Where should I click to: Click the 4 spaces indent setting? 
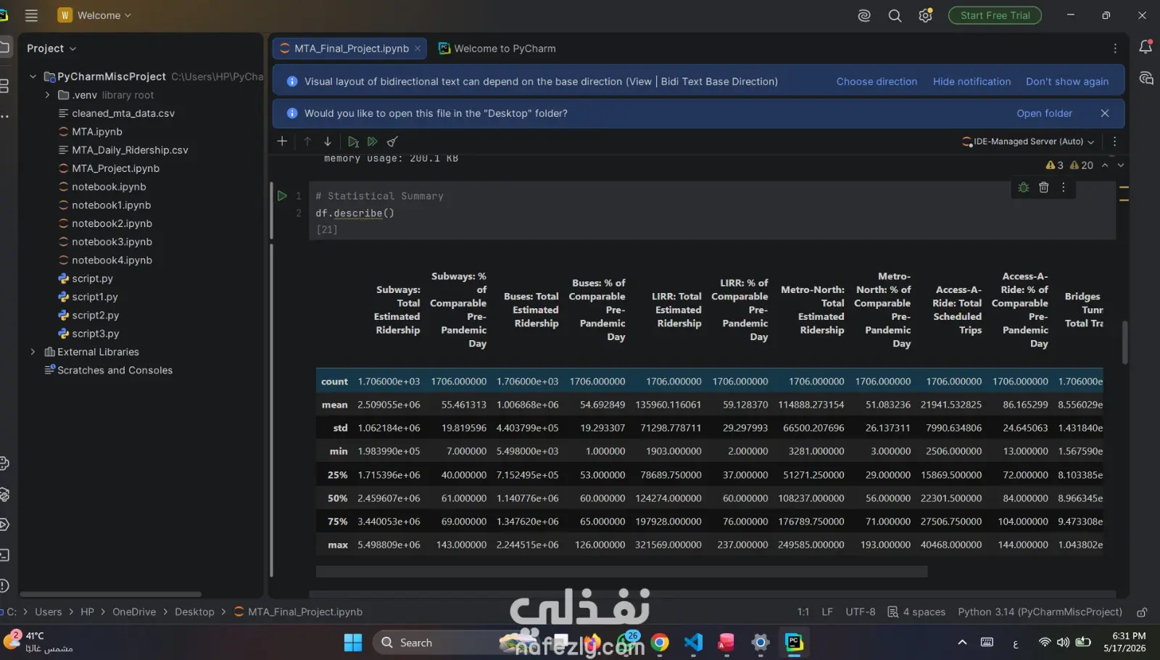click(x=916, y=612)
